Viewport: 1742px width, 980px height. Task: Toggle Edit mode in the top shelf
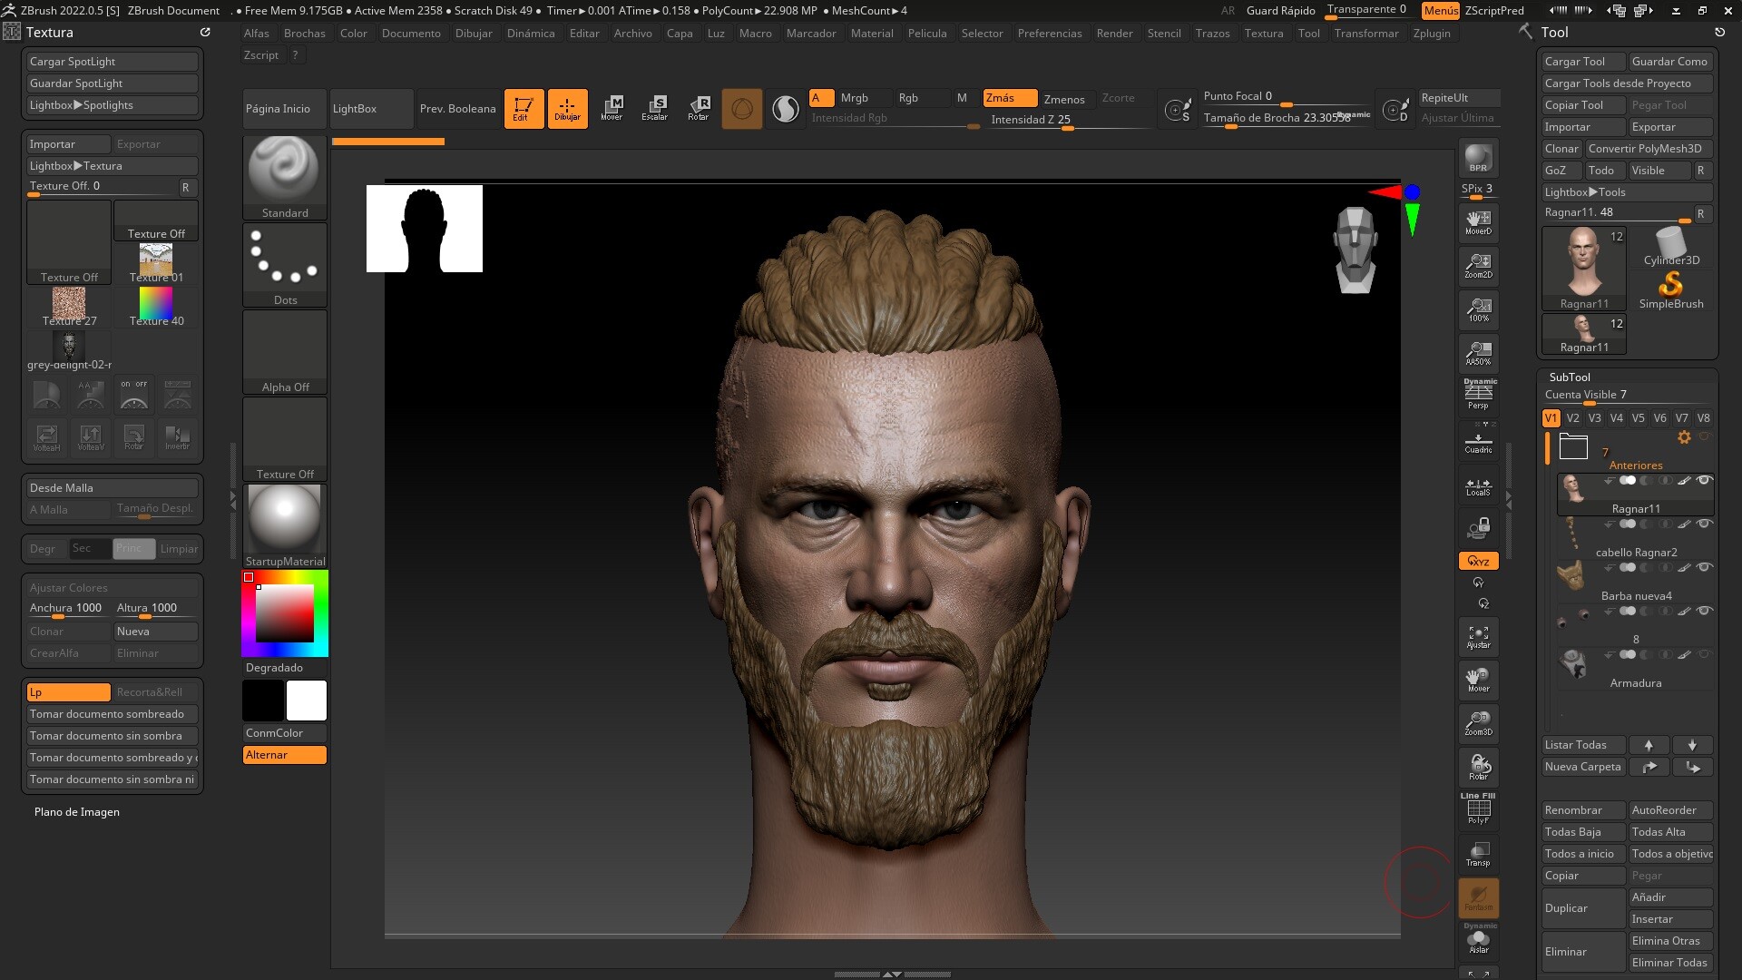pyautogui.click(x=524, y=108)
